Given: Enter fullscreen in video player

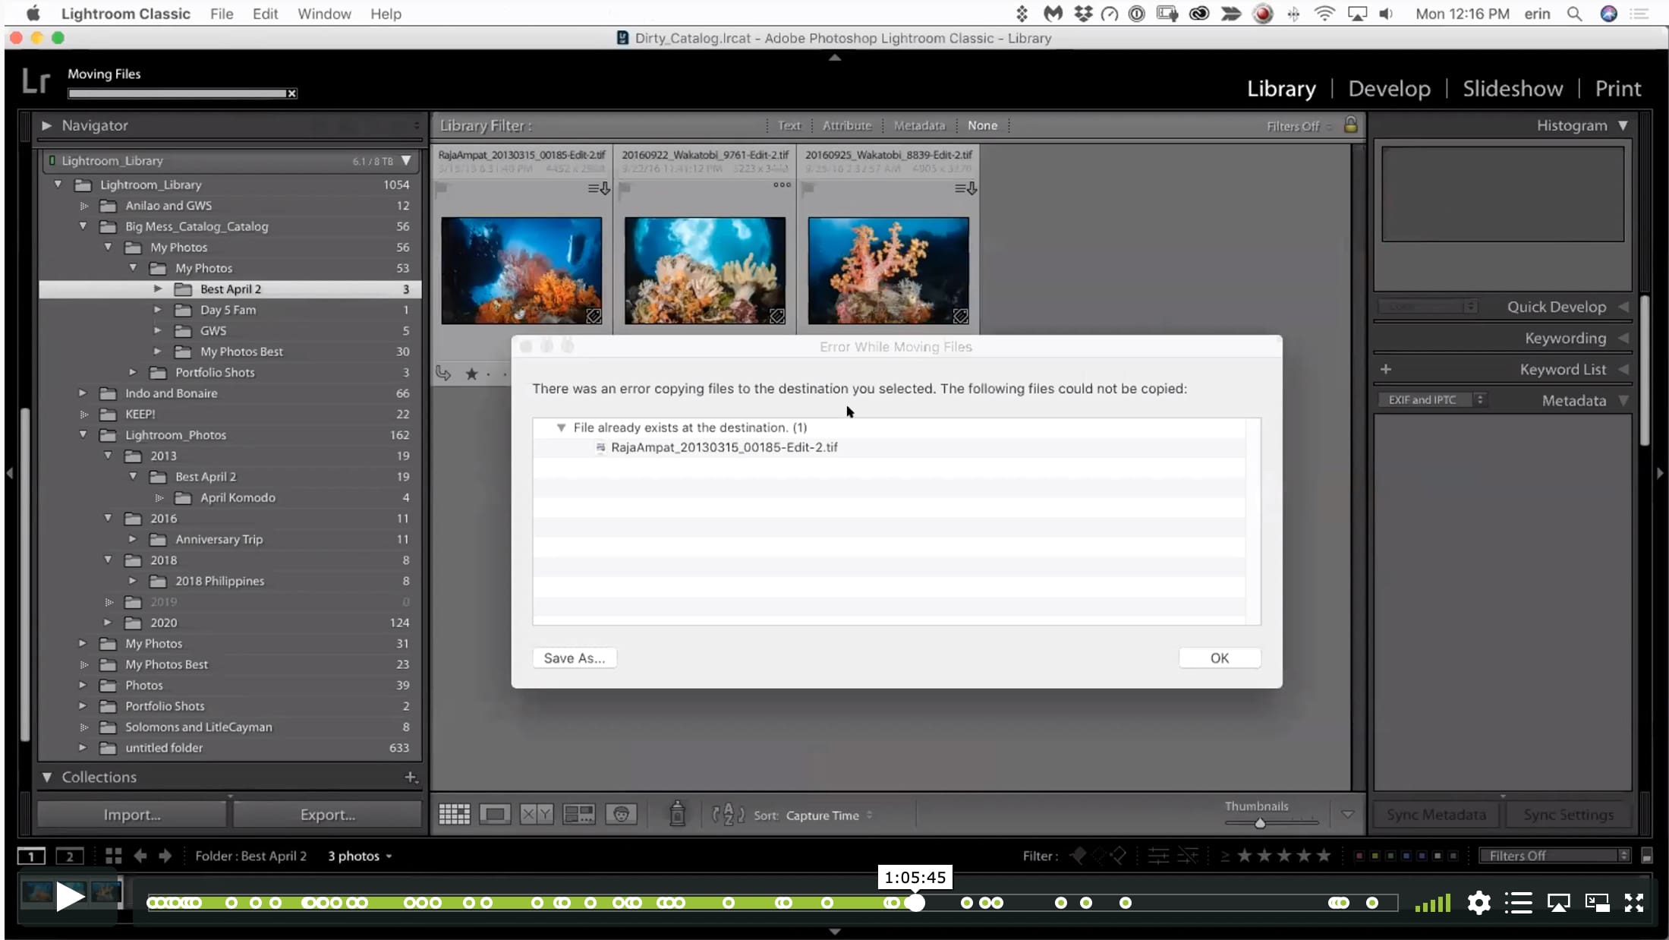Looking at the screenshot, I should (1634, 902).
